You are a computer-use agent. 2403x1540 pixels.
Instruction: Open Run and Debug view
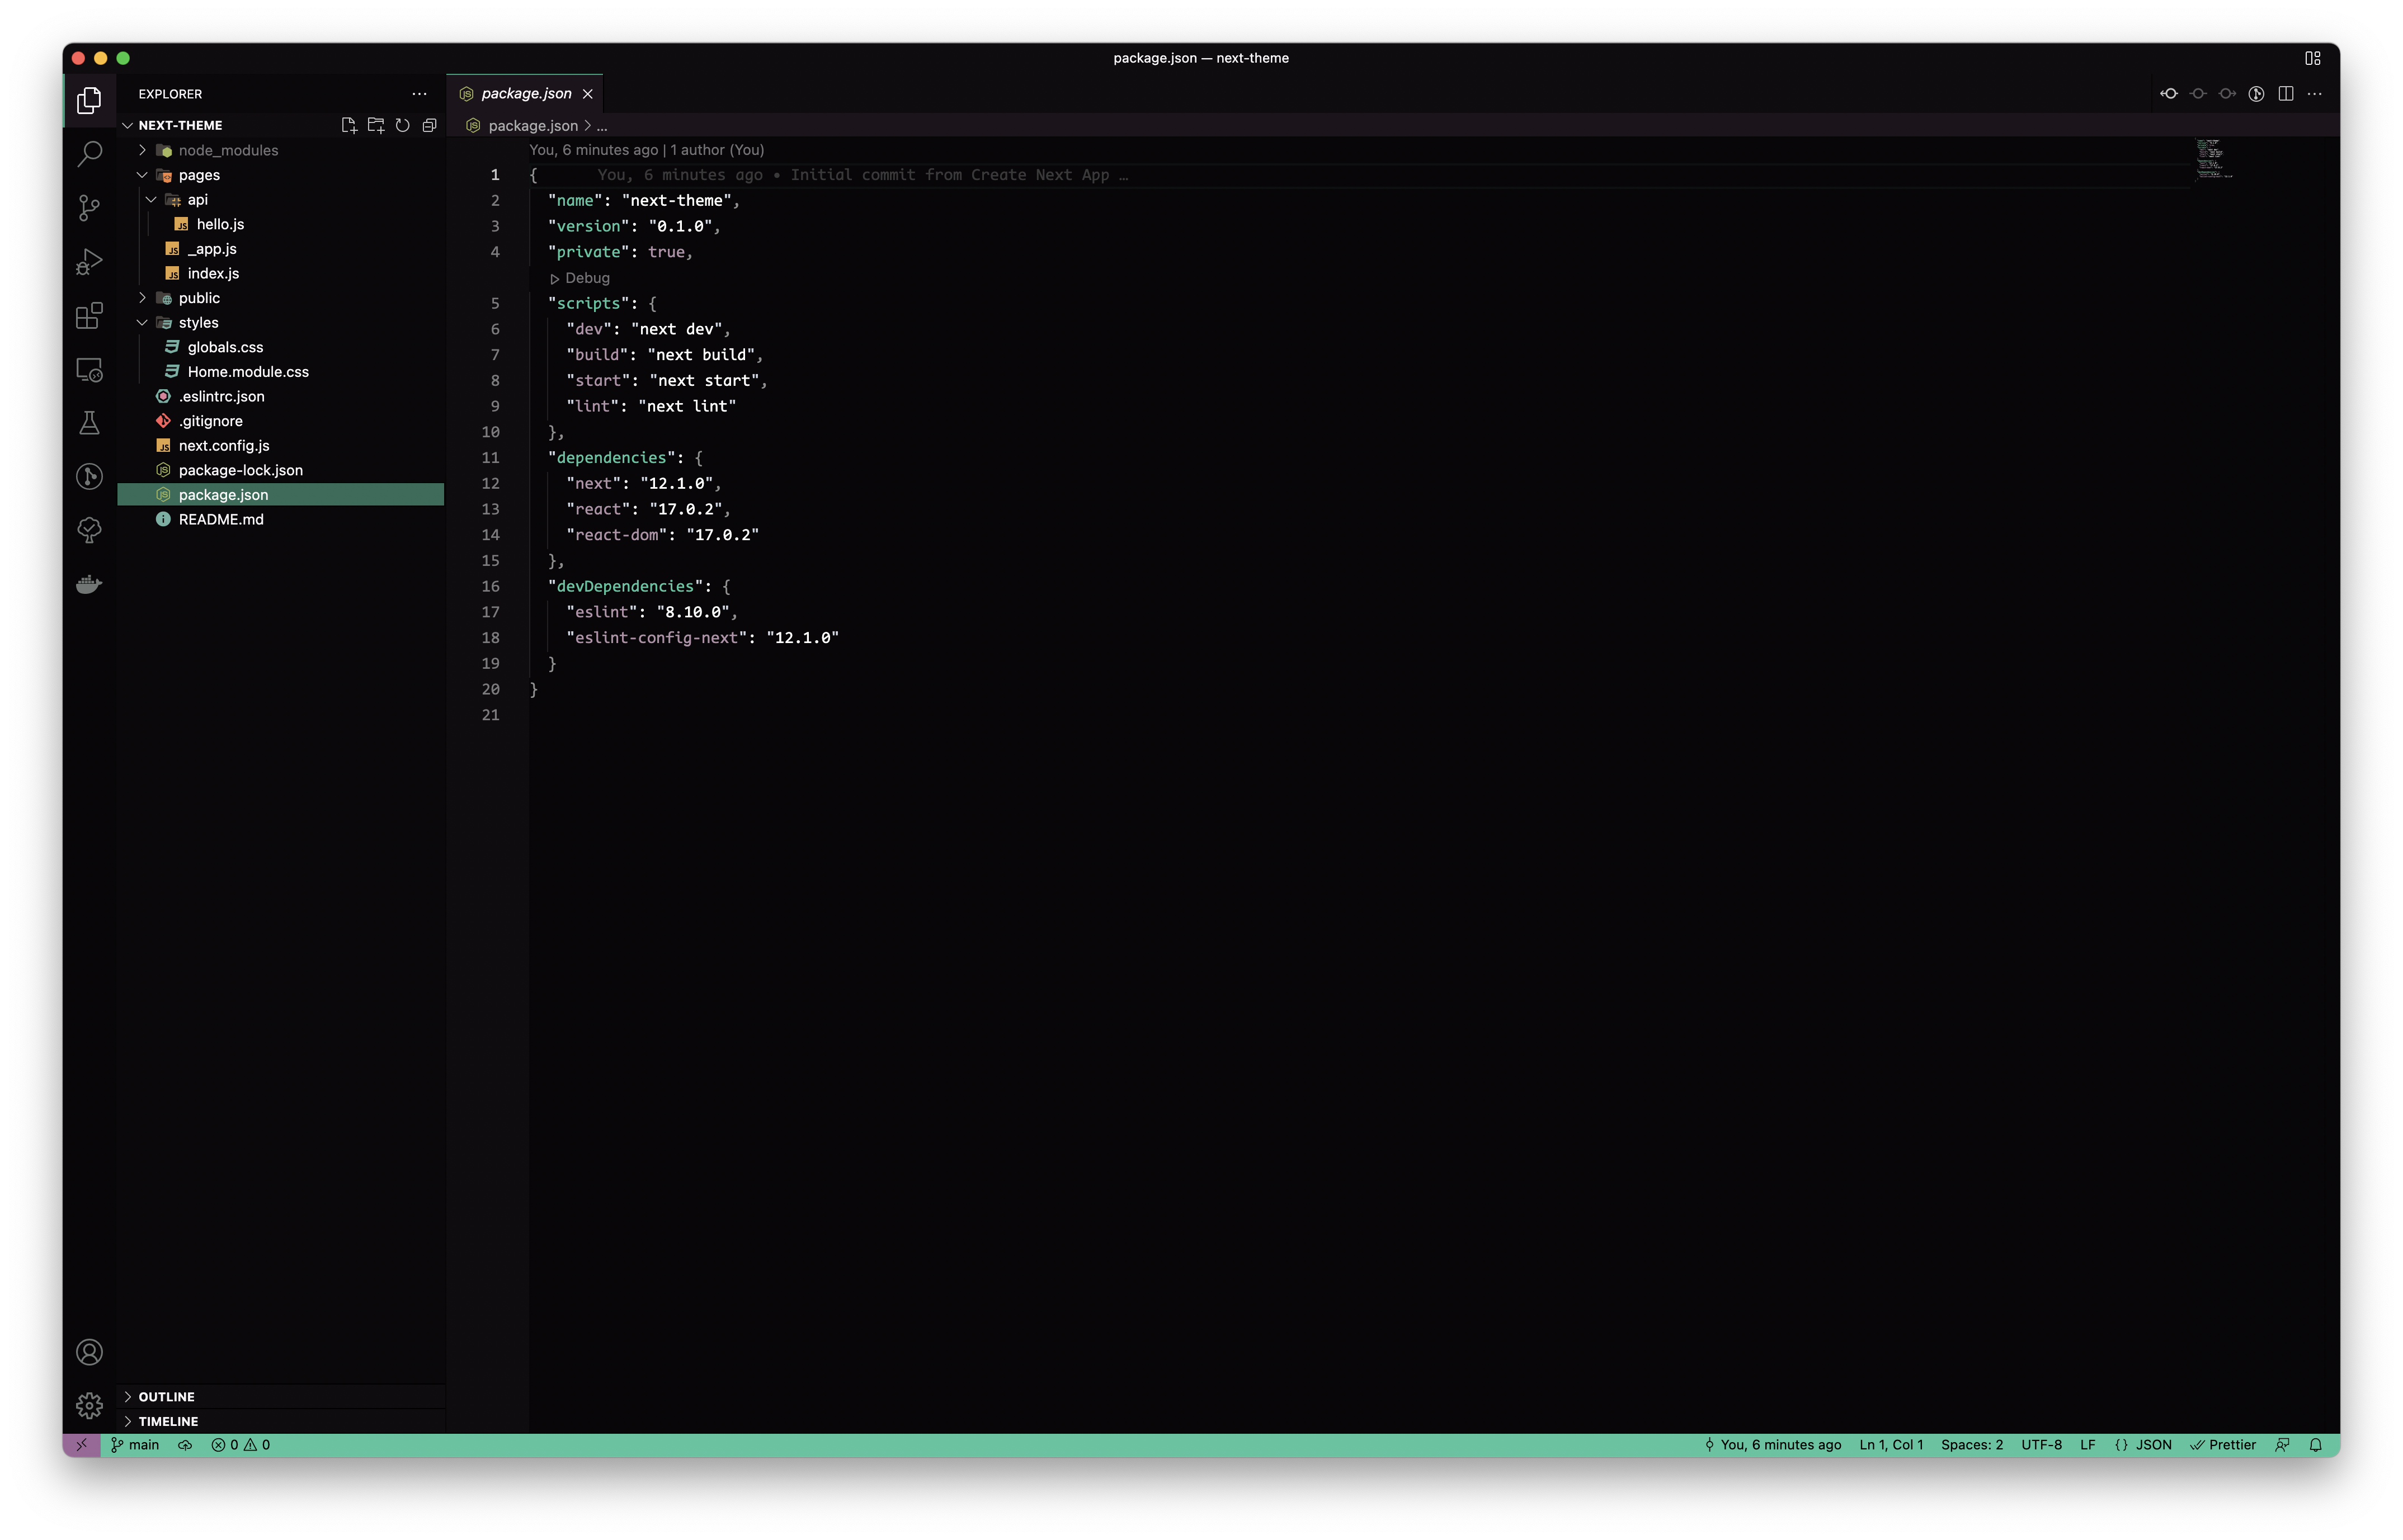(x=89, y=262)
